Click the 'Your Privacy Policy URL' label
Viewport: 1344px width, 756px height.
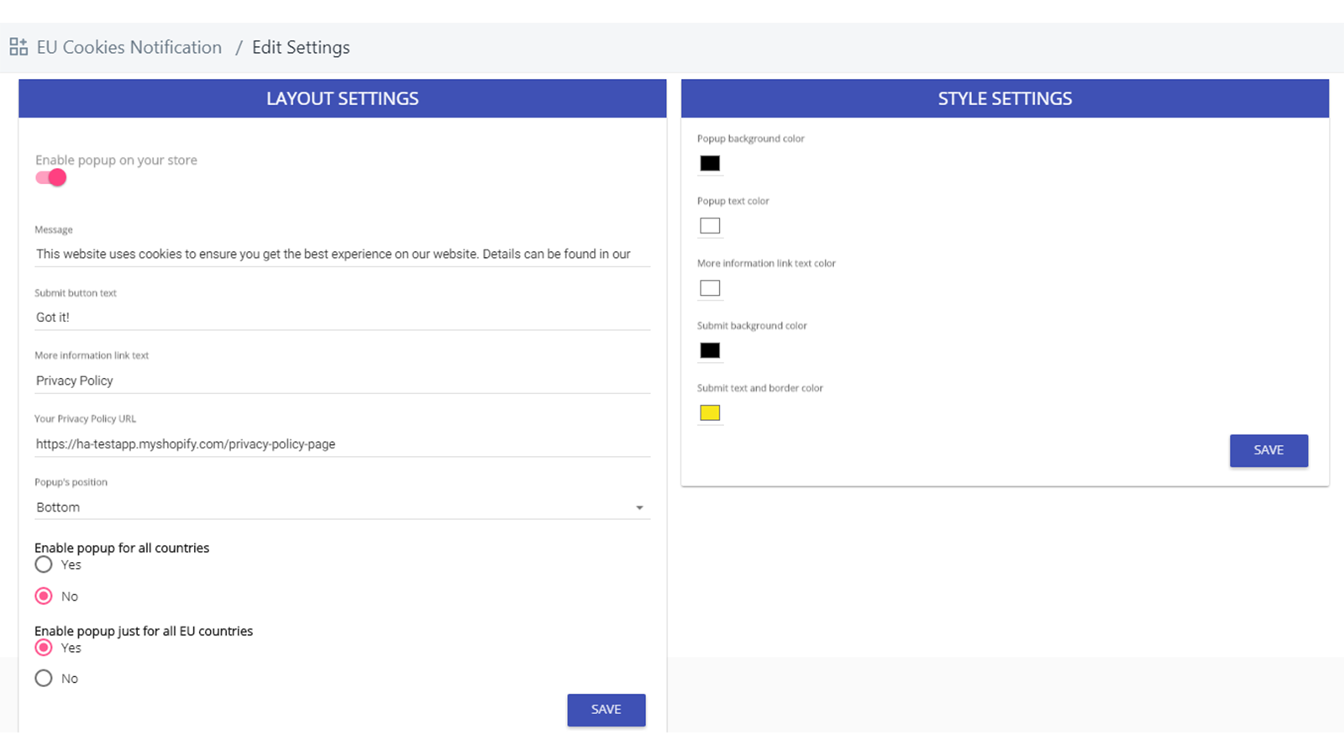coord(85,418)
